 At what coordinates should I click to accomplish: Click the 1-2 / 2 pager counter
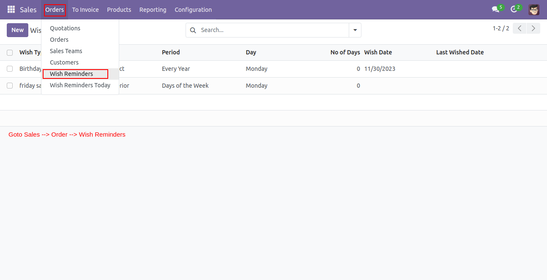coord(501,28)
